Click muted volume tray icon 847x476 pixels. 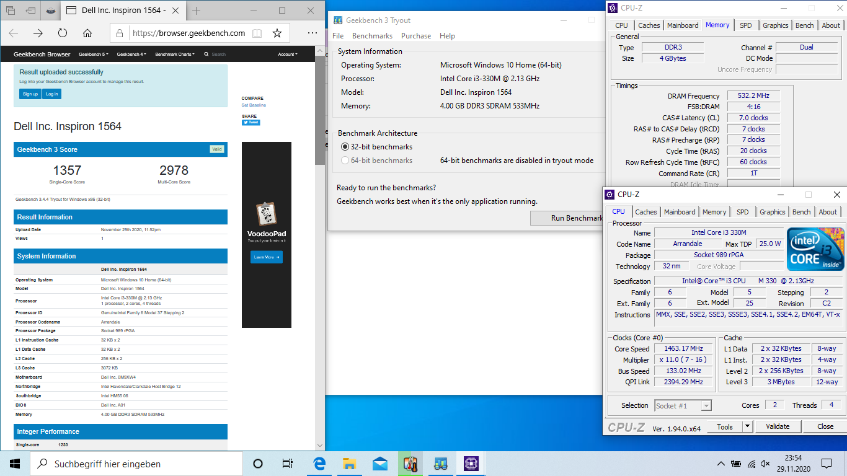click(x=766, y=464)
